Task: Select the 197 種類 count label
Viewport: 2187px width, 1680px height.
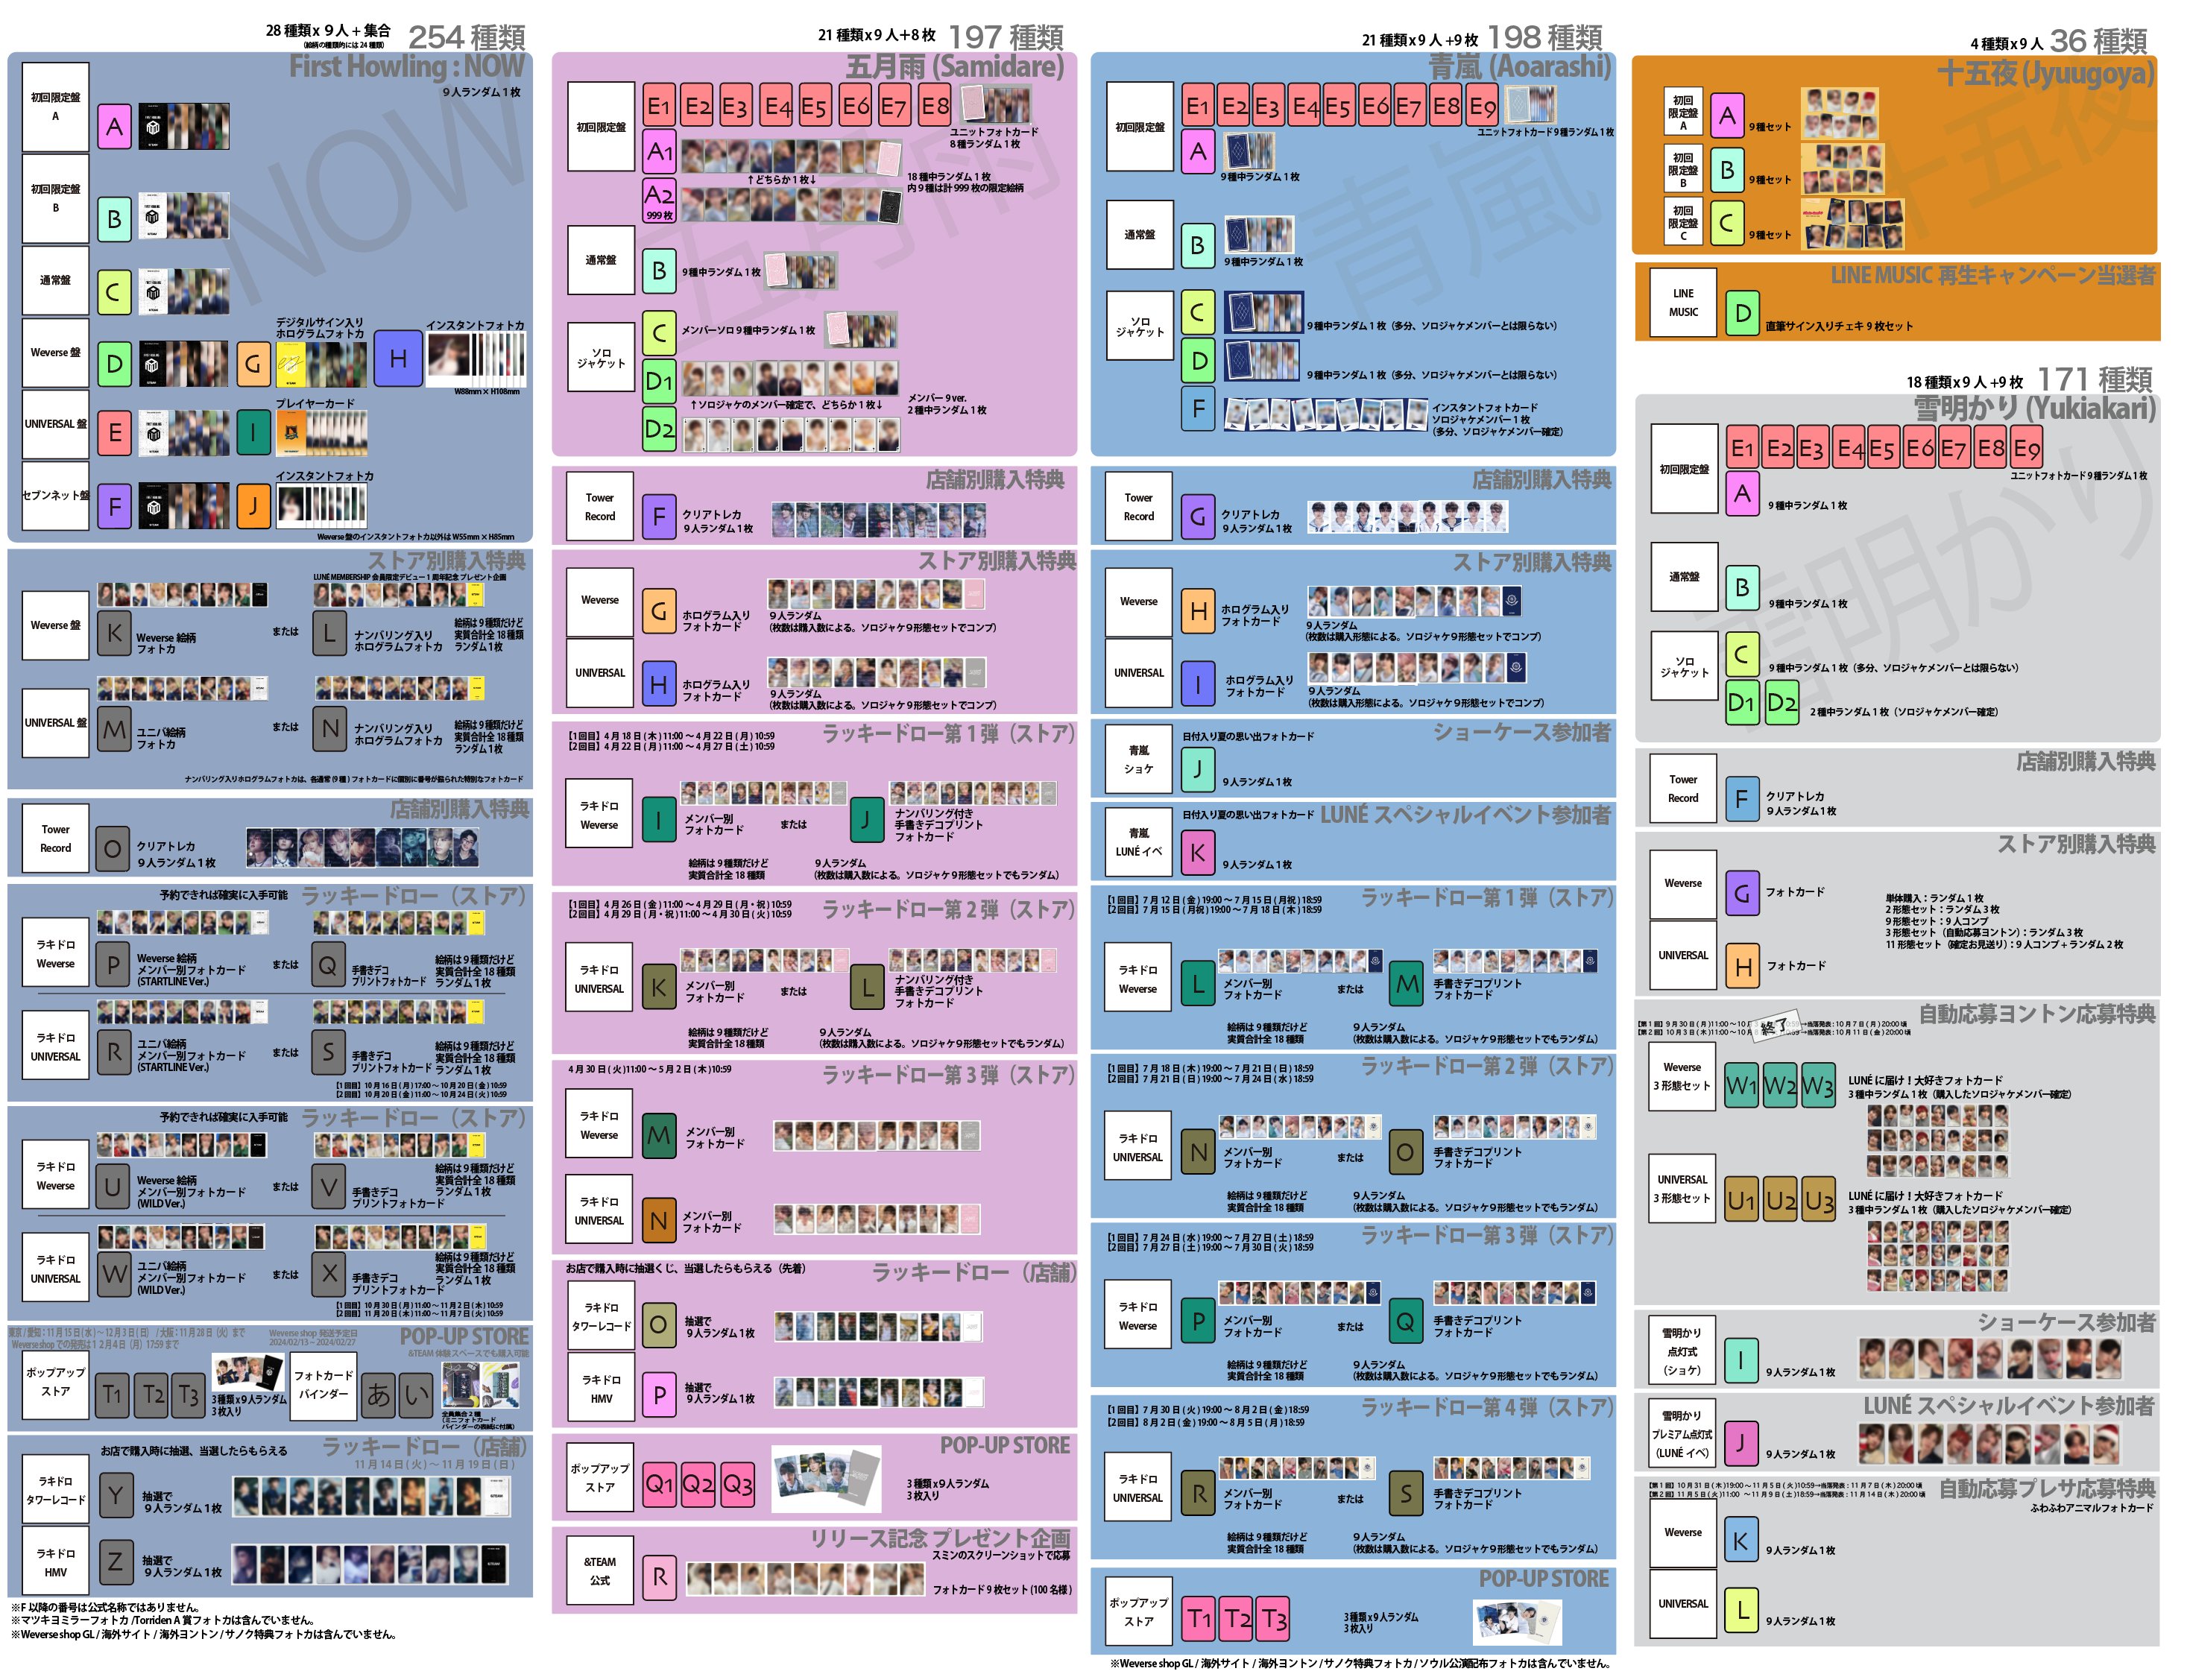Action: [1005, 37]
